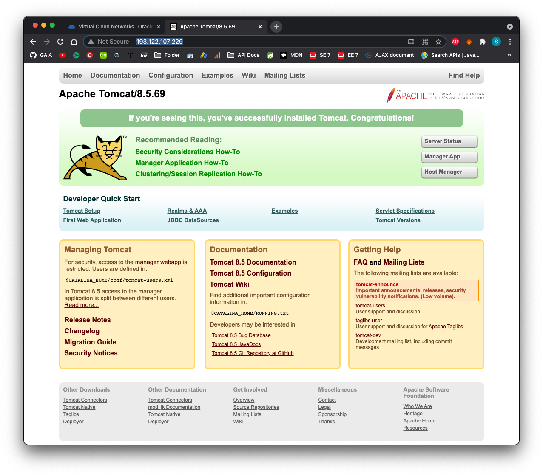543x476 pixels.
Task: Open the Manager App button
Action: 449,157
